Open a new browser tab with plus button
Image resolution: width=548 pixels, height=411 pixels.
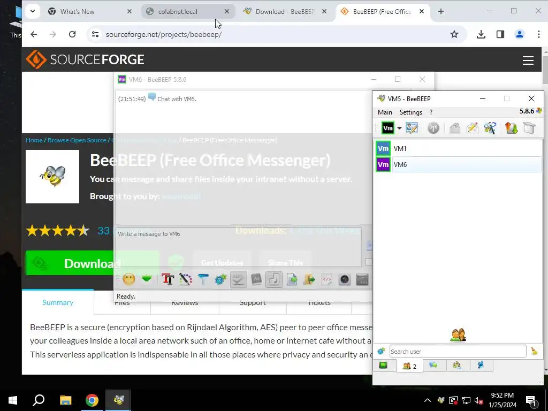coord(441,12)
